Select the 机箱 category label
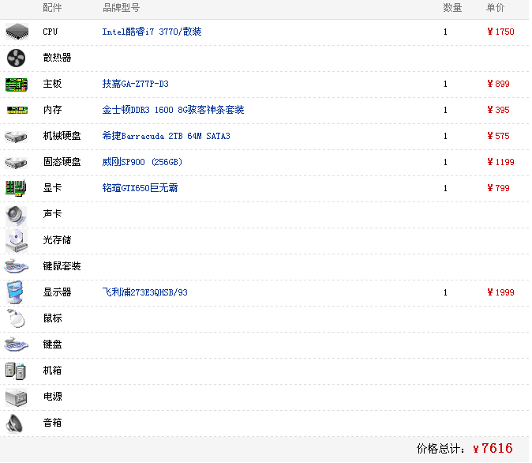532x463 pixels. [52, 371]
